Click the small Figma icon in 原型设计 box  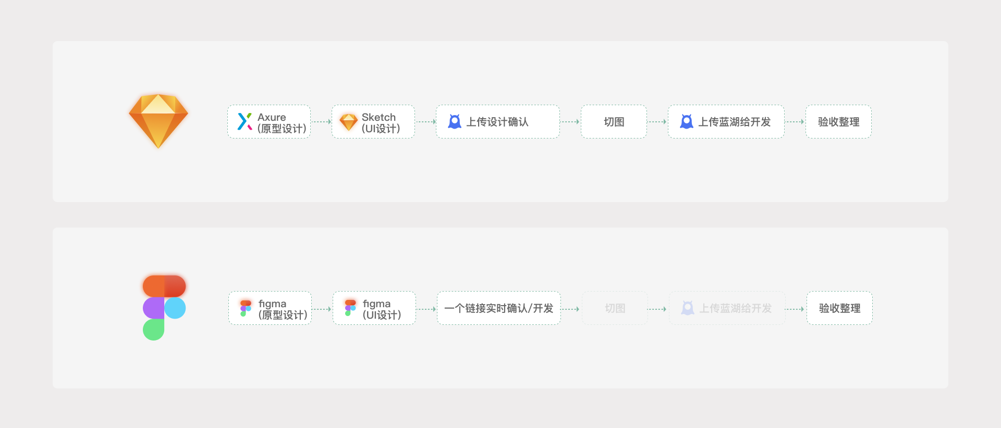(x=246, y=308)
